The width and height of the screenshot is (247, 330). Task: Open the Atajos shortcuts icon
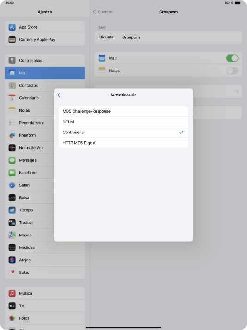pyautogui.click(x=12, y=260)
